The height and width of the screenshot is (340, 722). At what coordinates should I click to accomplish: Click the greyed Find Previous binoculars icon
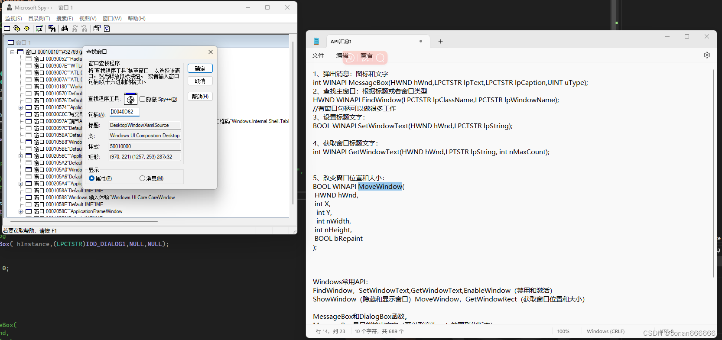click(85, 29)
